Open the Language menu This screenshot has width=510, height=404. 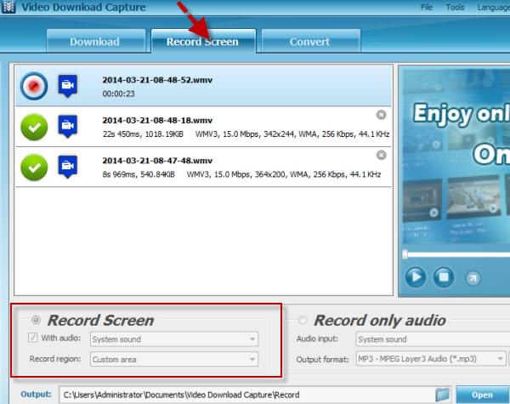pyautogui.click(x=493, y=7)
